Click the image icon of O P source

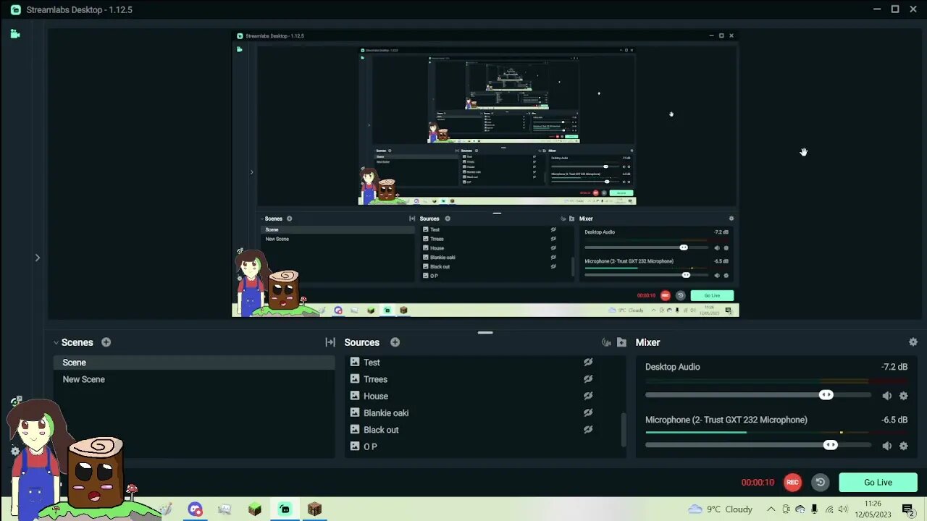(355, 446)
